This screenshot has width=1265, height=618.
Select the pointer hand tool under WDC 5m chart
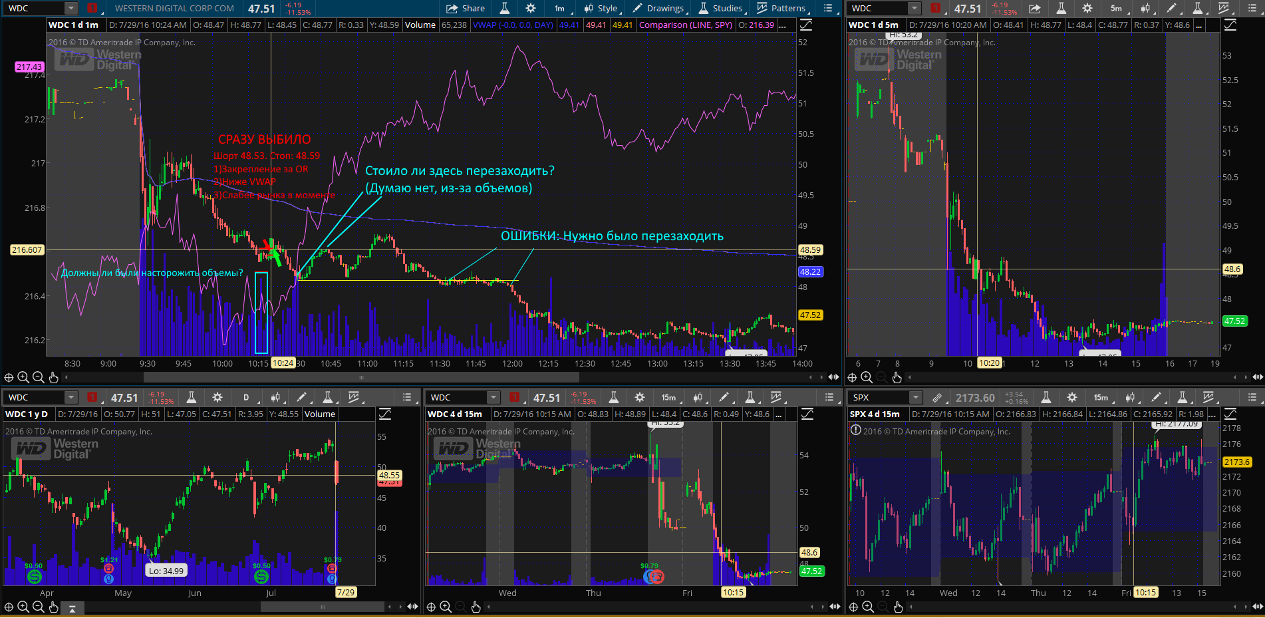pyautogui.click(x=897, y=377)
